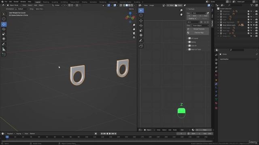
Task: Open the Edit menu
Action: 11,2
